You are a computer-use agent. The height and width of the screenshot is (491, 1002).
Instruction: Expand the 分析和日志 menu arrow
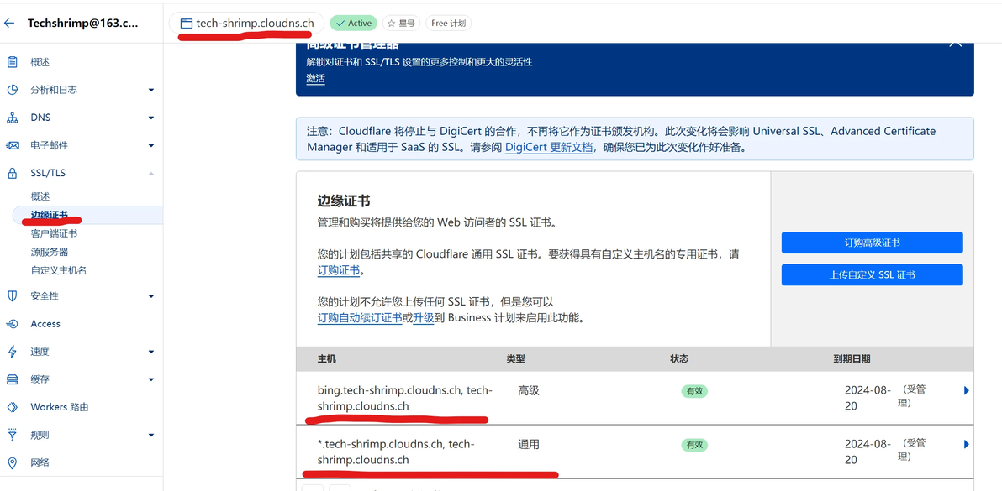[x=151, y=91]
